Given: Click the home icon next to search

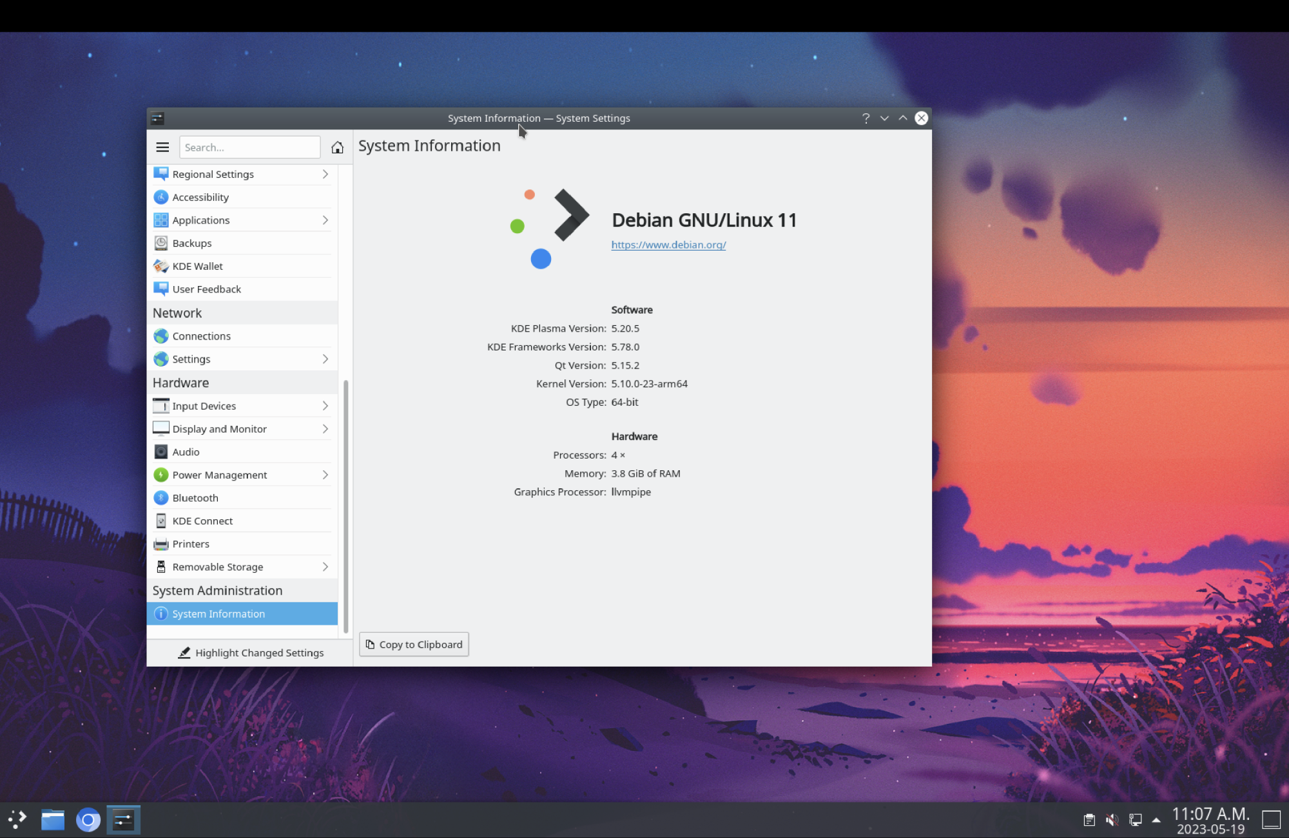Looking at the screenshot, I should (x=337, y=148).
